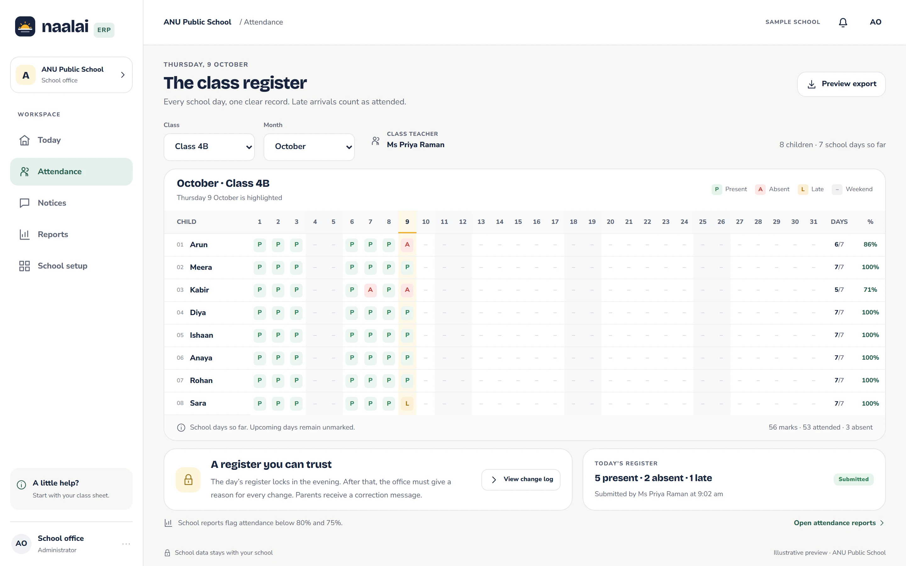
Task: Select the child name Meera
Action: click(201, 267)
